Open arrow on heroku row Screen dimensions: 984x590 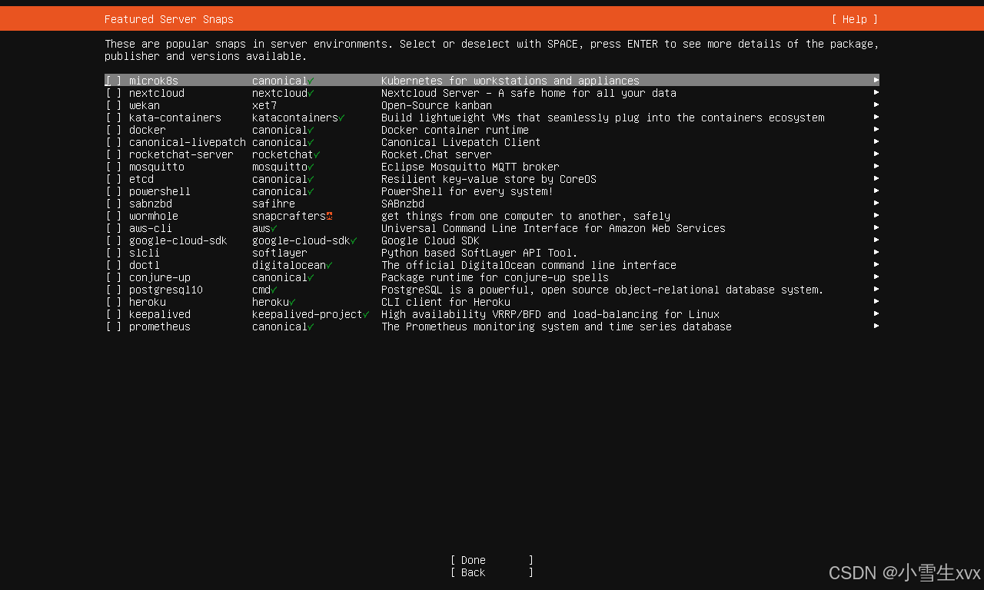tap(876, 301)
